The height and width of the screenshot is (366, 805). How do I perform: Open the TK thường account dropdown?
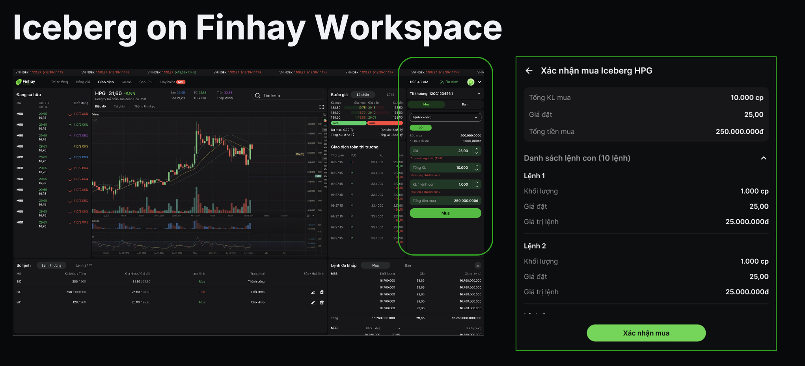click(445, 94)
